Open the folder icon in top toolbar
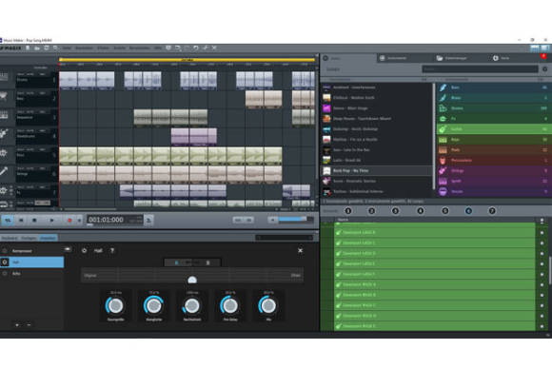The width and height of the screenshot is (552, 369). (x=37, y=48)
